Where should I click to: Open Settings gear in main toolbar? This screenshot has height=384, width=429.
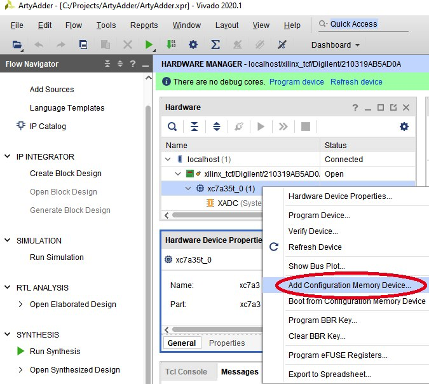193,45
